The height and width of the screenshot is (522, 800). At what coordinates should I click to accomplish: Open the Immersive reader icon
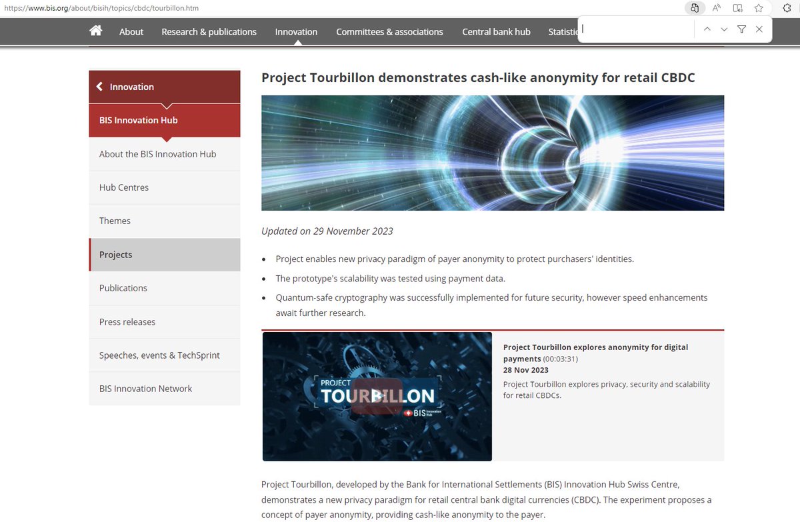coord(738,8)
